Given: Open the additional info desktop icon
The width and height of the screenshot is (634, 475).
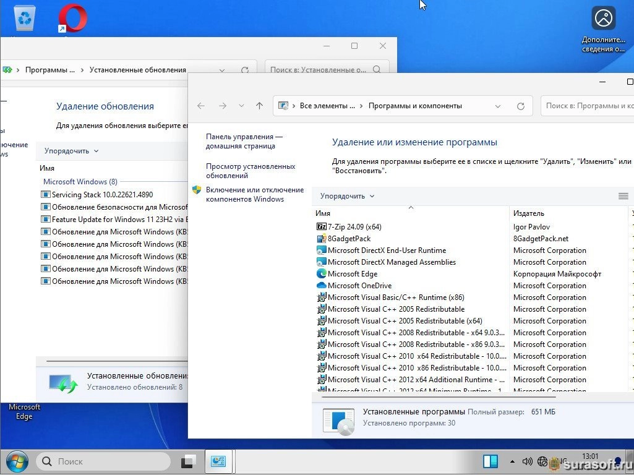Looking at the screenshot, I should tap(603, 28).
